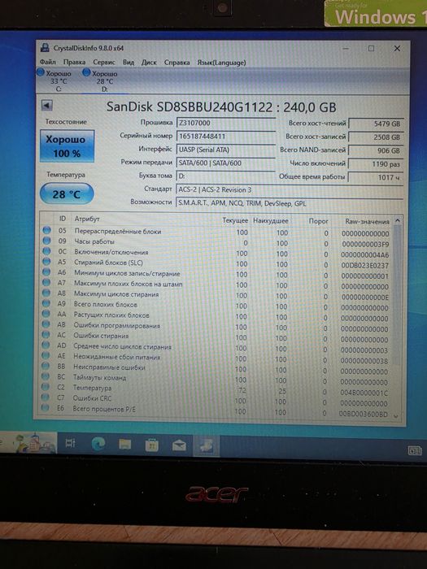This screenshot has height=569, width=427.
Task: Click the total working hours value 1017 ч
Action: point(376,177)
